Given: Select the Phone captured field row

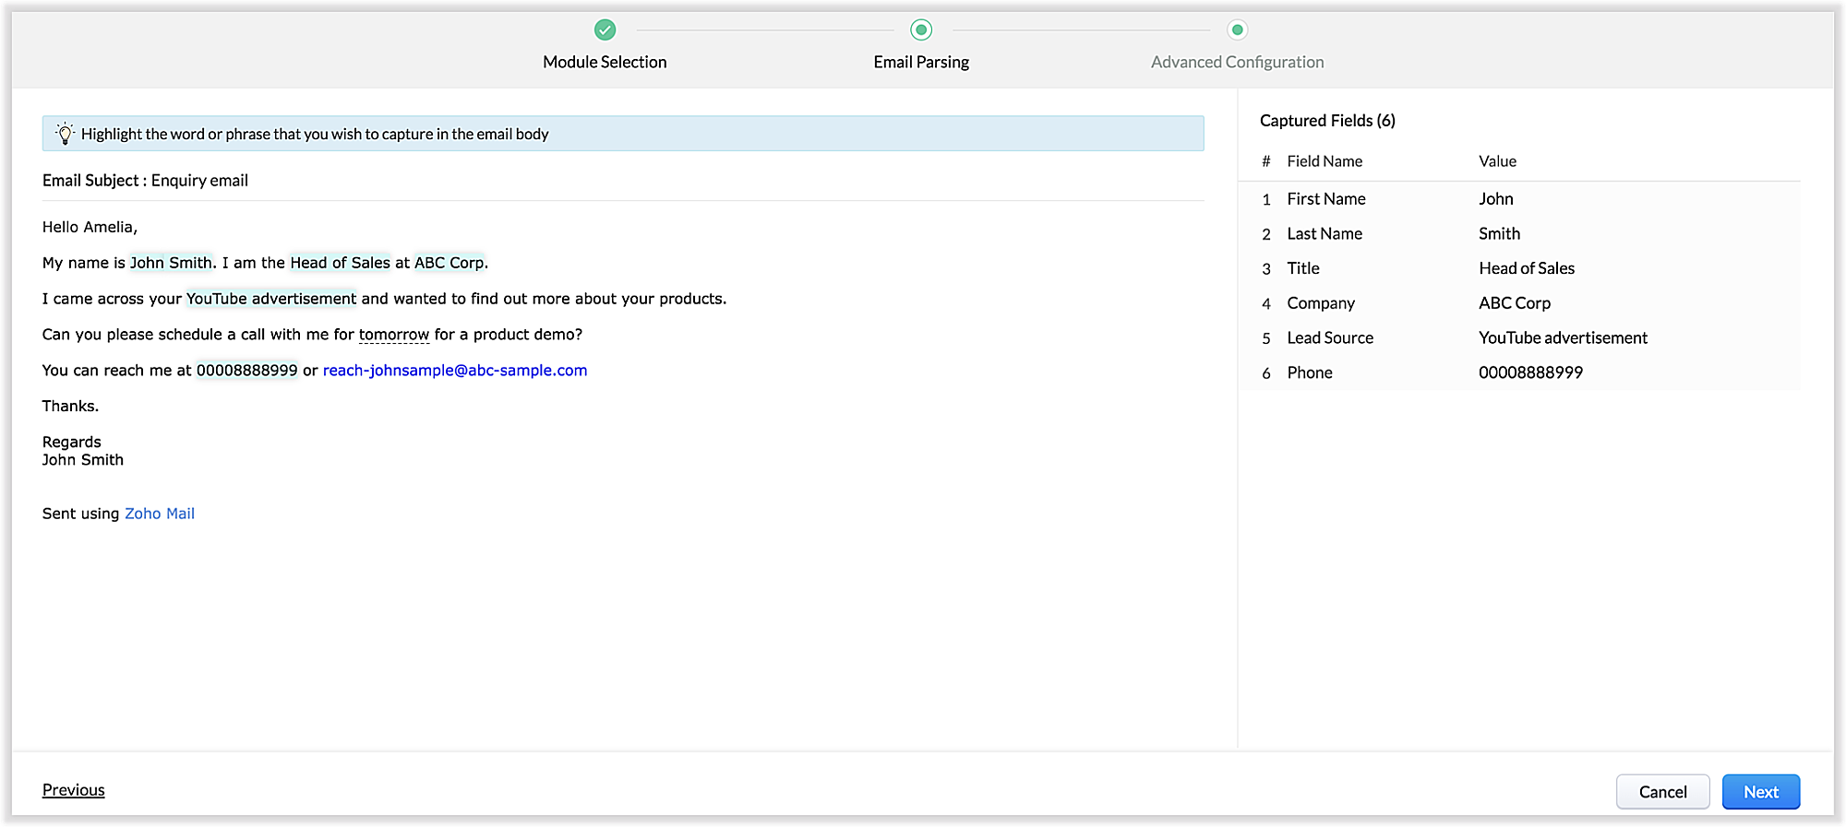Looking at the screenshot, I should [1518, 372].
